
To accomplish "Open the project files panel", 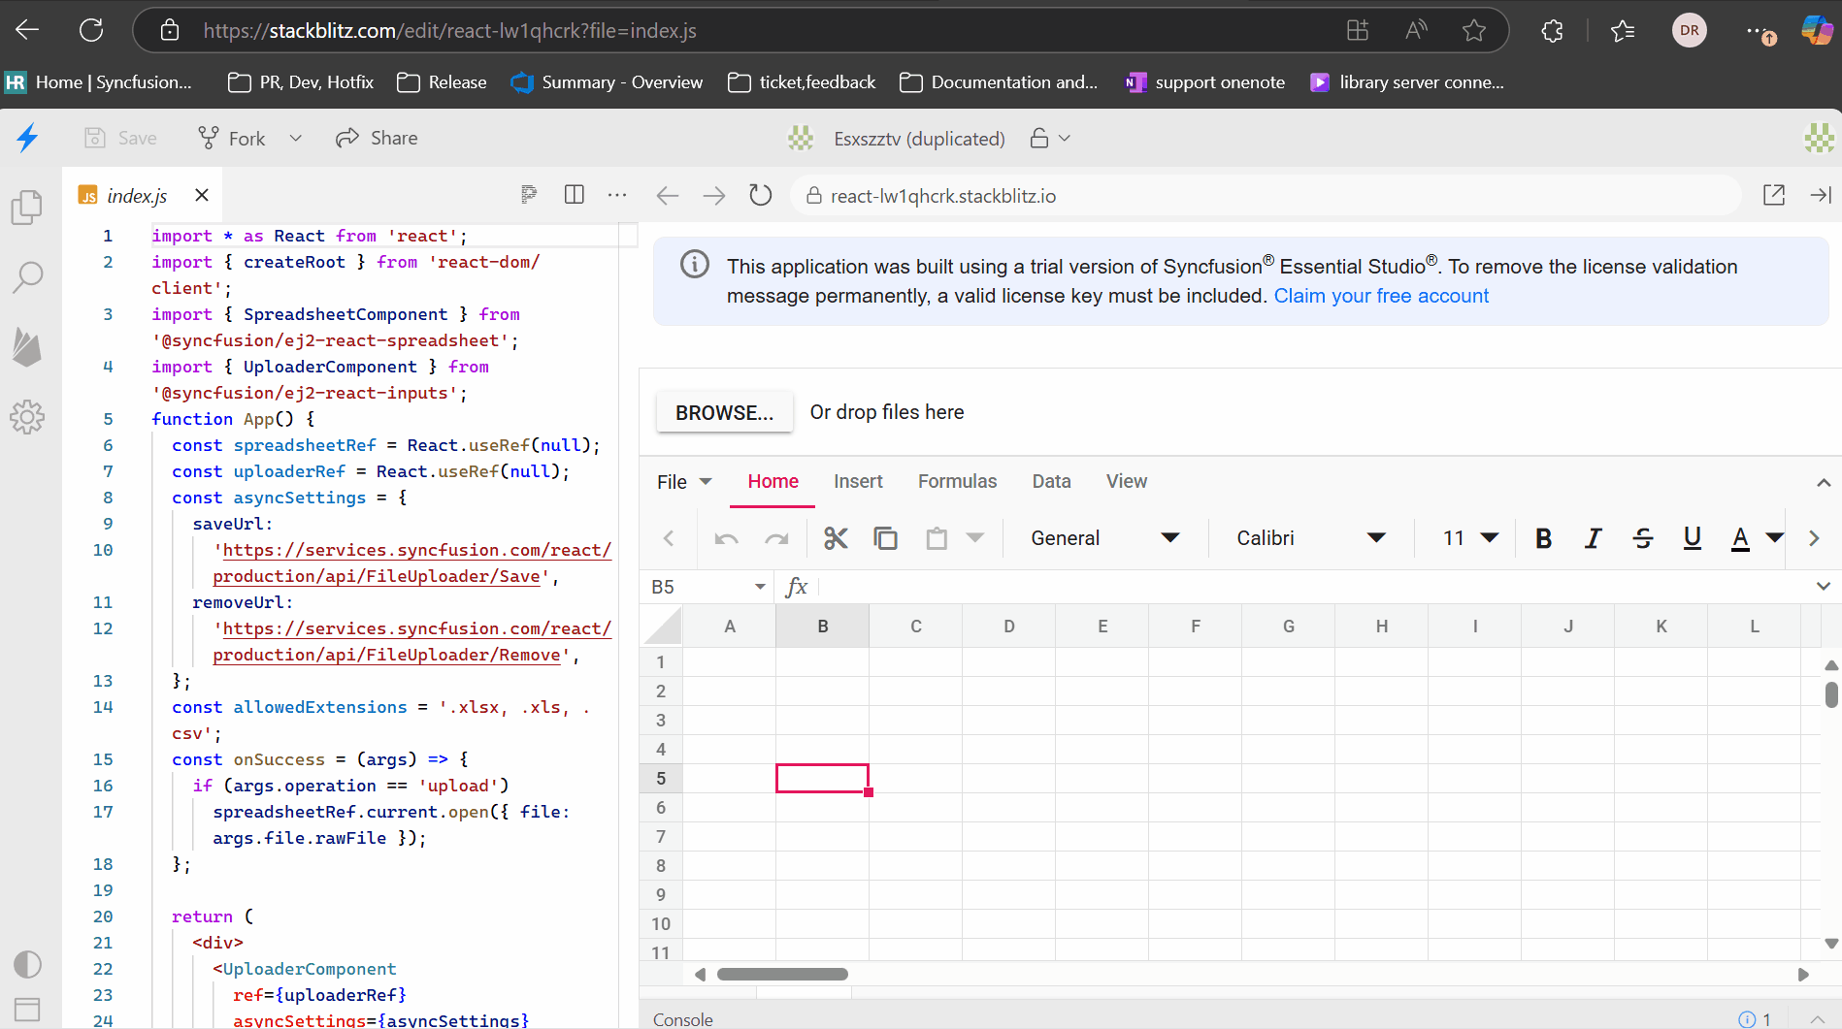I will [x=26, y=207].
